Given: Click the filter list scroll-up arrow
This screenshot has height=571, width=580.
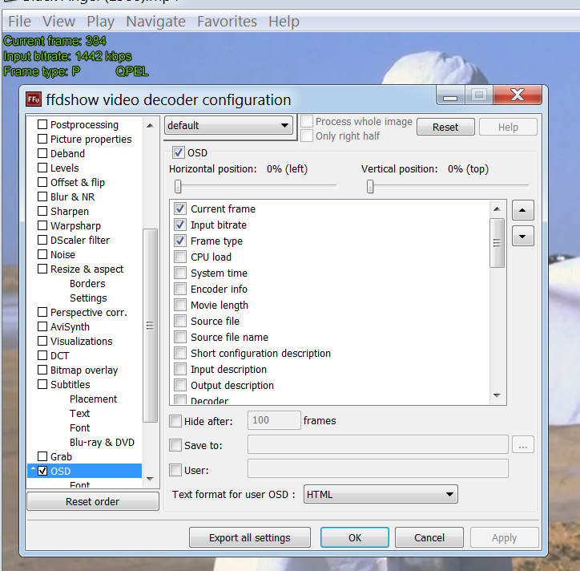Looking at the screenshot, I should (x=150, y=126).
